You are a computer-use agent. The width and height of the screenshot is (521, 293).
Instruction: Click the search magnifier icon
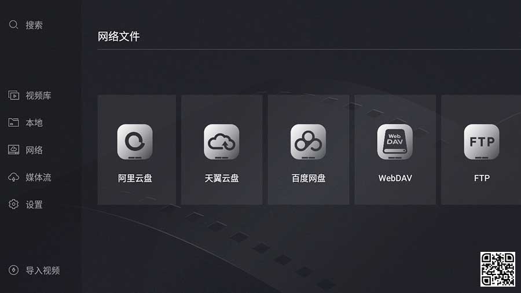click(14, 24)
